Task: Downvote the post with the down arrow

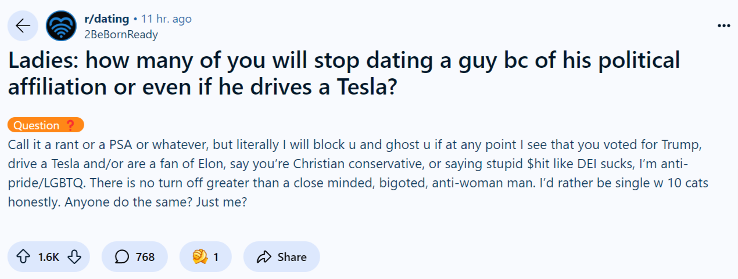Action: click(x=75, y=256)
